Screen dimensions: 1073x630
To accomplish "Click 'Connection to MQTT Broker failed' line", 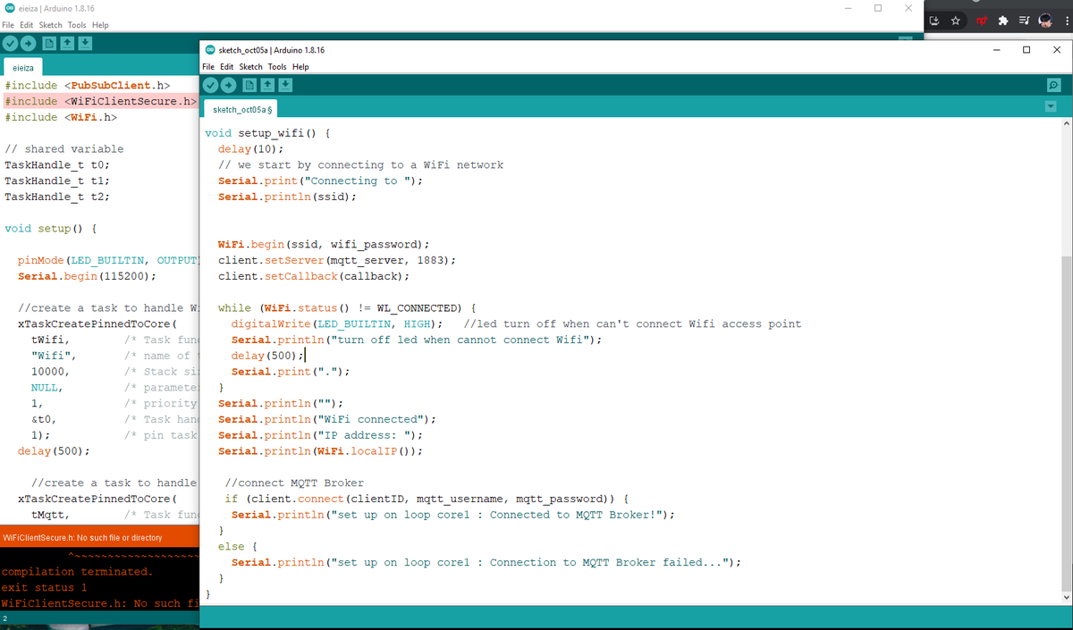I will coord(486,562).
